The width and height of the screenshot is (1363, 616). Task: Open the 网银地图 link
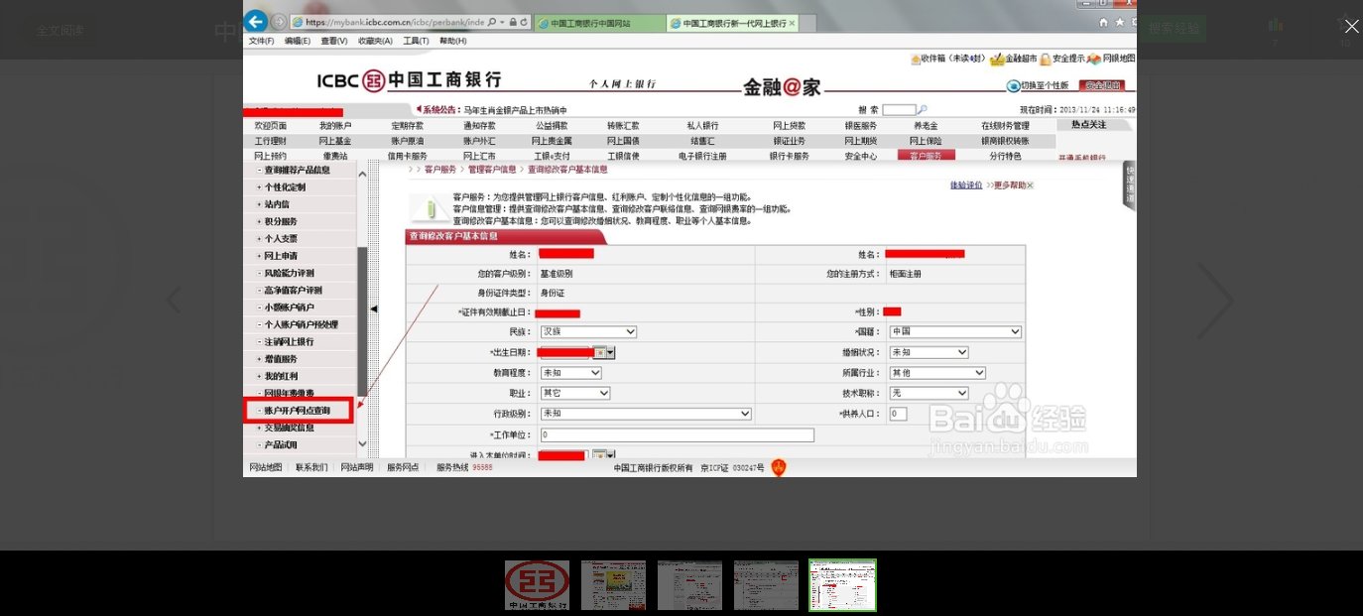click(1111, 59)
